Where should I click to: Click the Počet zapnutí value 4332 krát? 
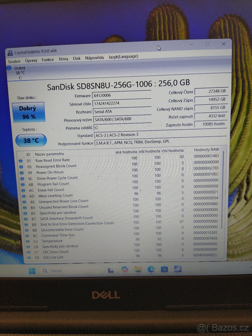point(212,116)
